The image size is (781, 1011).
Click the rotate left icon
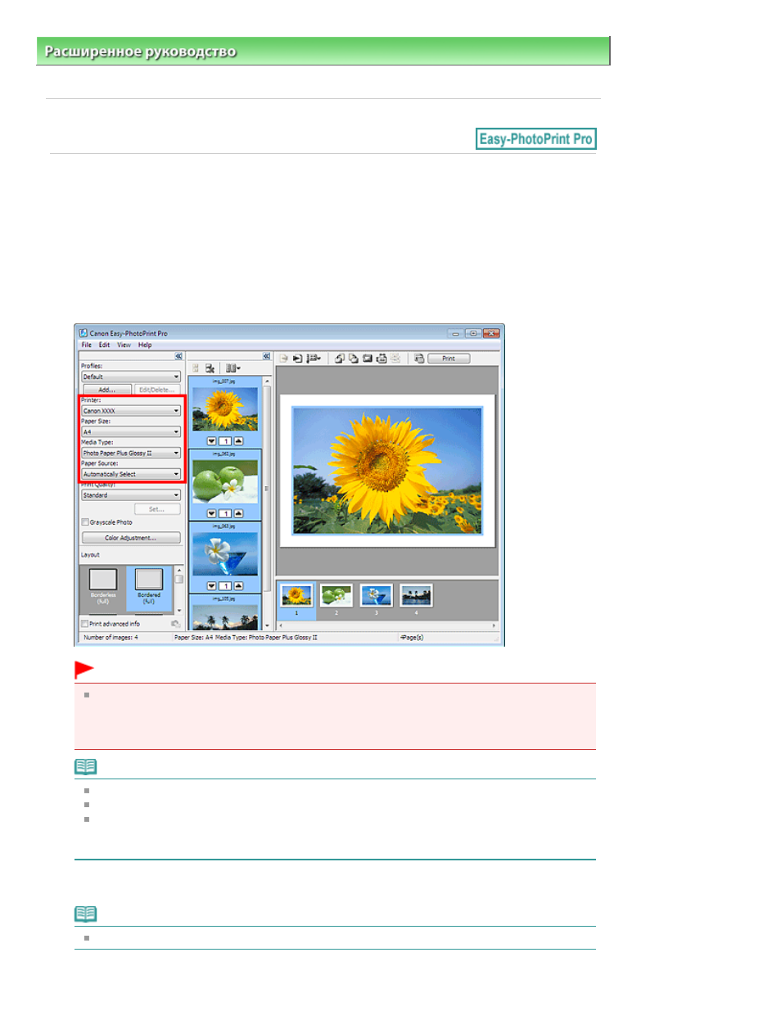[x=340, y=358]
